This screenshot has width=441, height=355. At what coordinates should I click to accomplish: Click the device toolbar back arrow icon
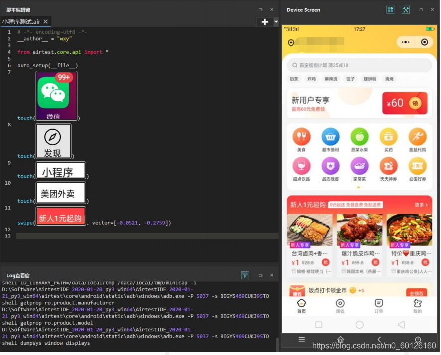click(379, 339)
